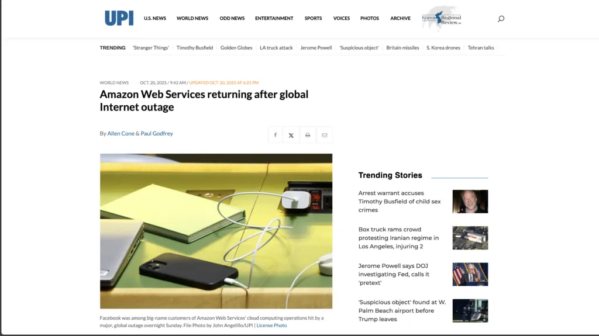
Task: Open Sports menu
Action: coord(313,18)
